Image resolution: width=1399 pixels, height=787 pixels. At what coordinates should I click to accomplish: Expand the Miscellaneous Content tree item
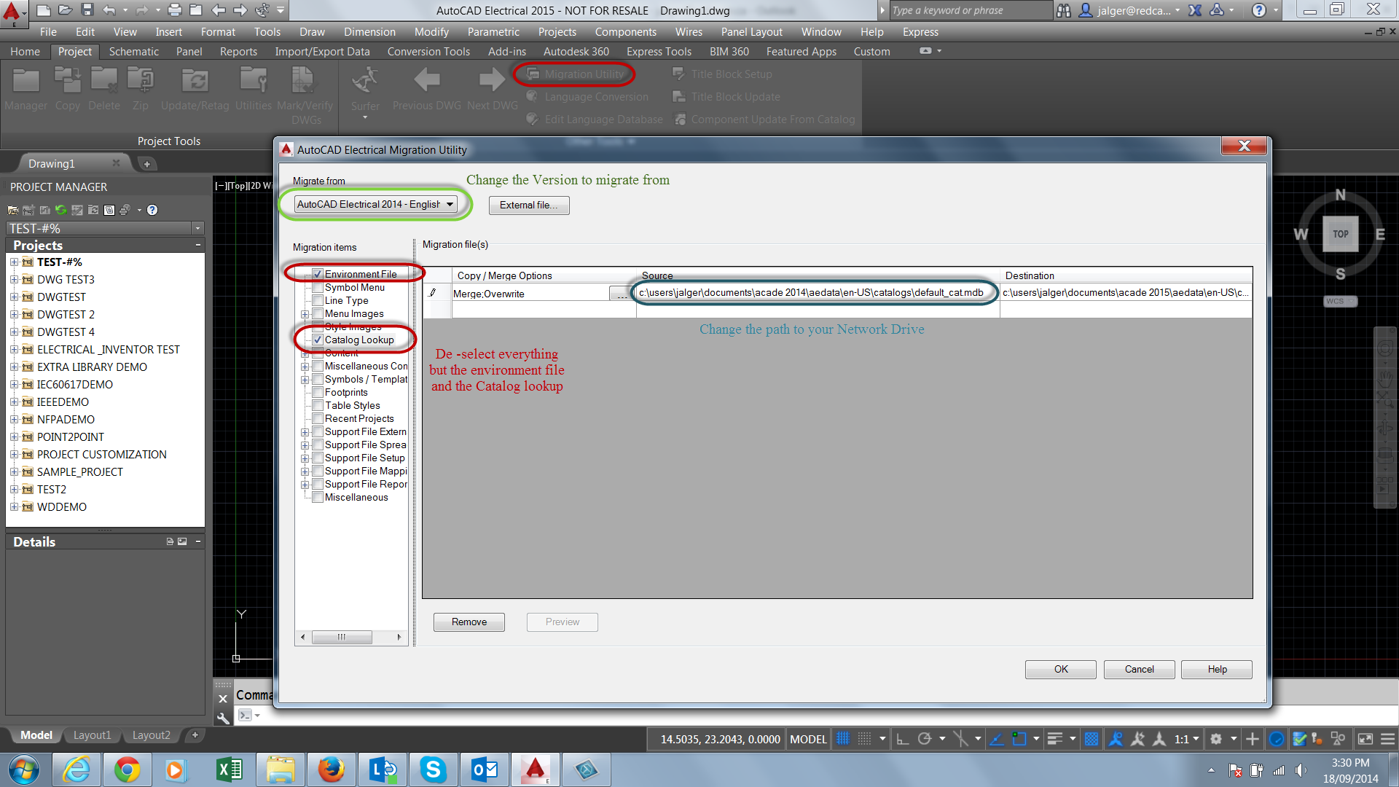[x=305, y=366]
